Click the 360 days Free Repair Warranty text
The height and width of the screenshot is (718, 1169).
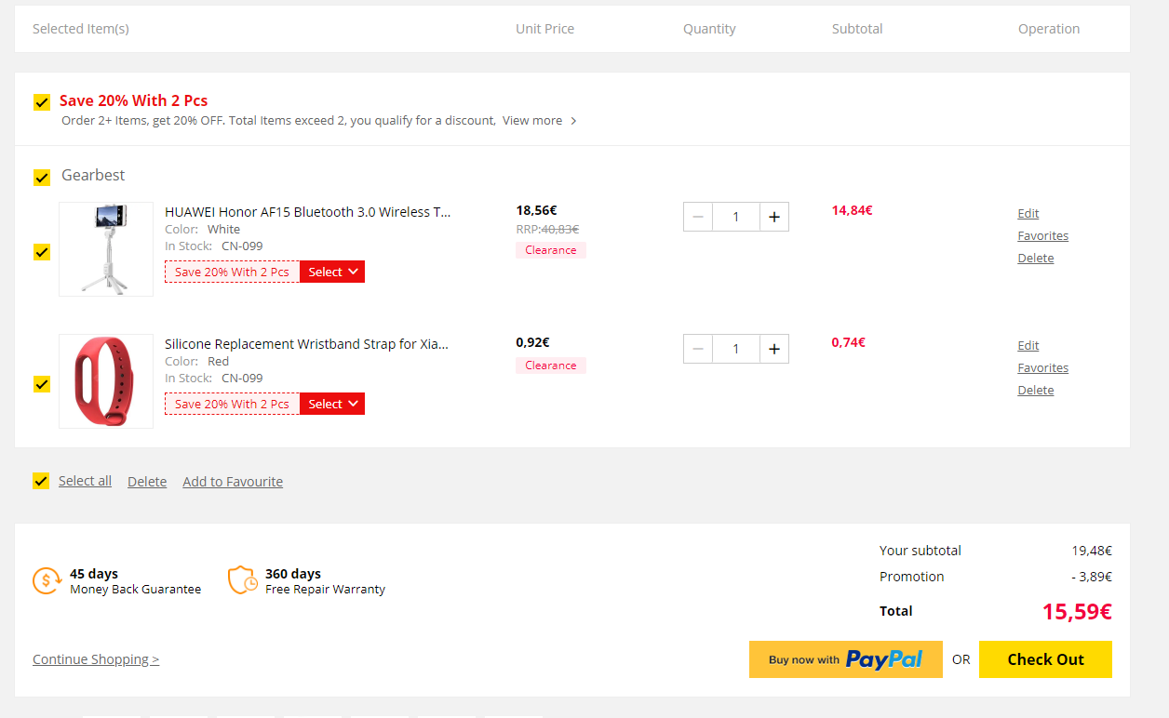(325, 581)
